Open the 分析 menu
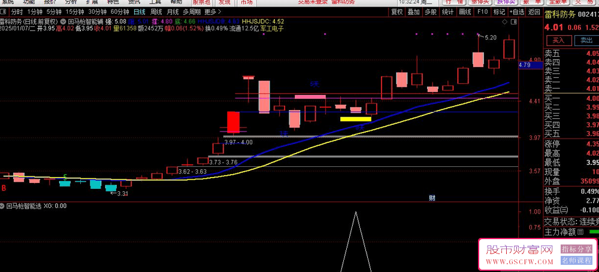Viewport: 599px width, 272px height. (71, 2)
